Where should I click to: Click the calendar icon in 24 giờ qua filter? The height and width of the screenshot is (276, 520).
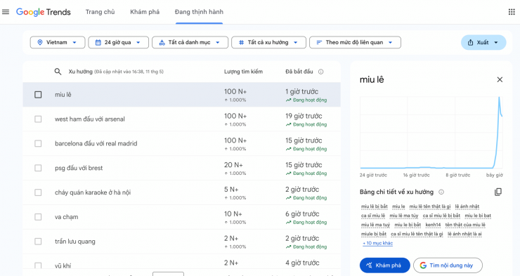98,42
